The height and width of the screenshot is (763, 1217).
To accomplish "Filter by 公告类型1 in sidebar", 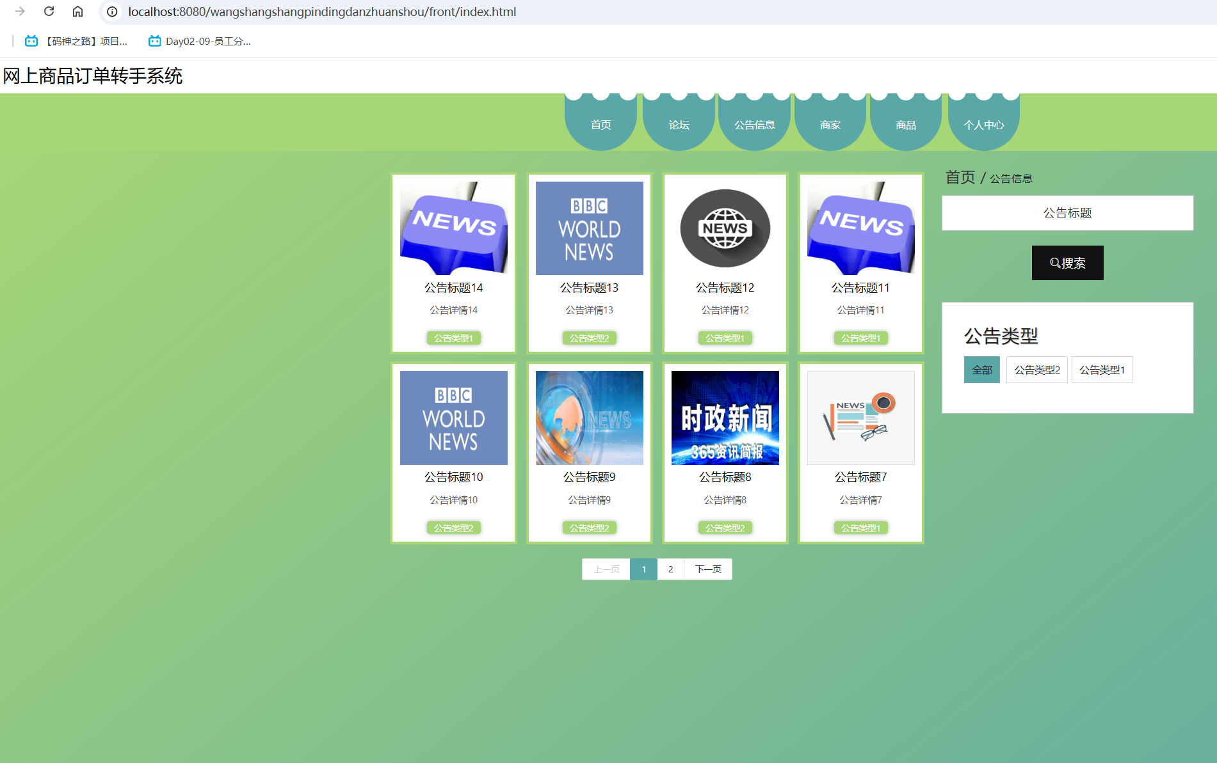I will pos(1102,370).
